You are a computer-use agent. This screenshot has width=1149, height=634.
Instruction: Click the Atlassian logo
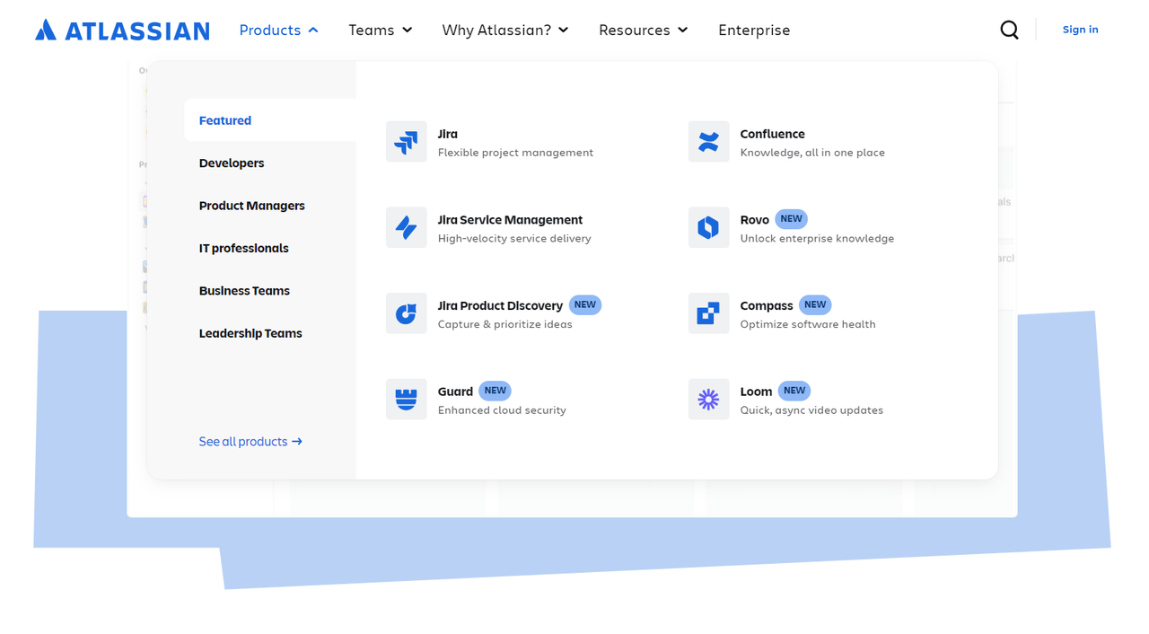tap(121, 29)
